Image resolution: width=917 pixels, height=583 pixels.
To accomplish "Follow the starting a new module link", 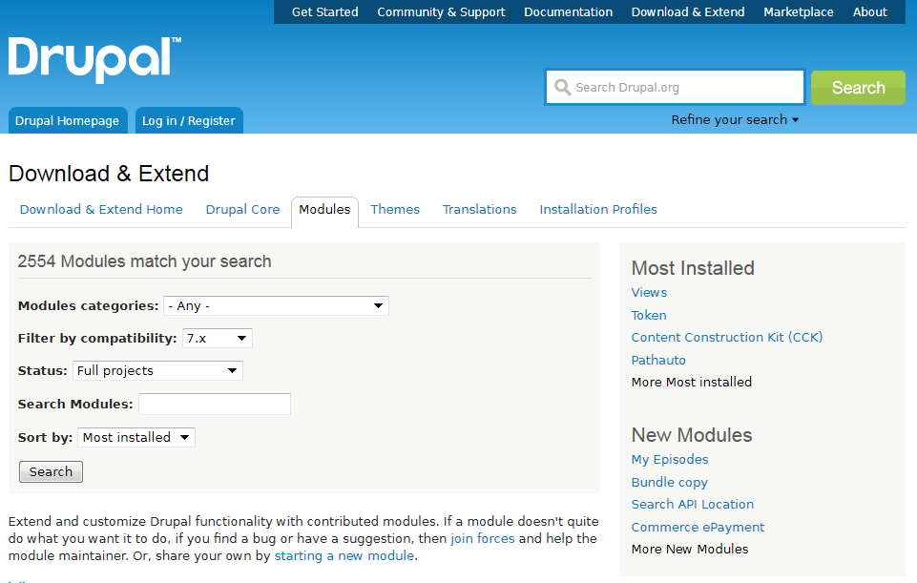I will 344,556.
